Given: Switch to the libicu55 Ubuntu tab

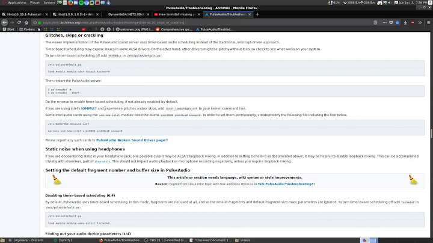Looking at the screenshot, I should pos(24,12).
